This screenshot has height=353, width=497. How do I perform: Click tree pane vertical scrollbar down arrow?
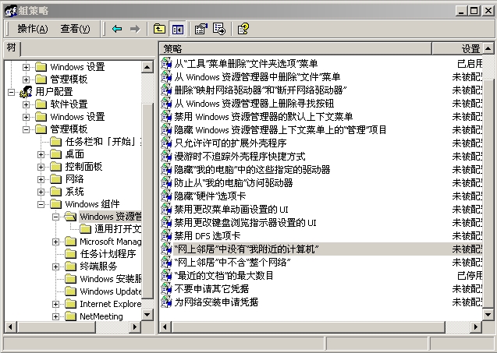(x=147, y=314)
